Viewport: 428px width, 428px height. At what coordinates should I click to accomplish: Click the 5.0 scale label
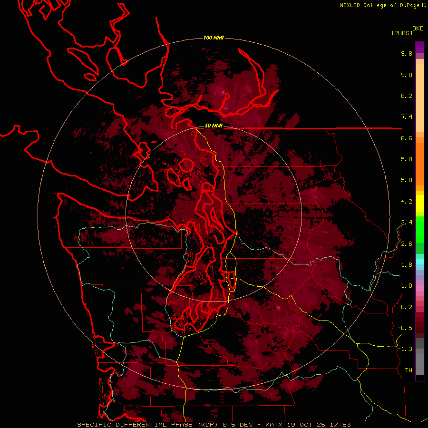[x=407, y=180]
